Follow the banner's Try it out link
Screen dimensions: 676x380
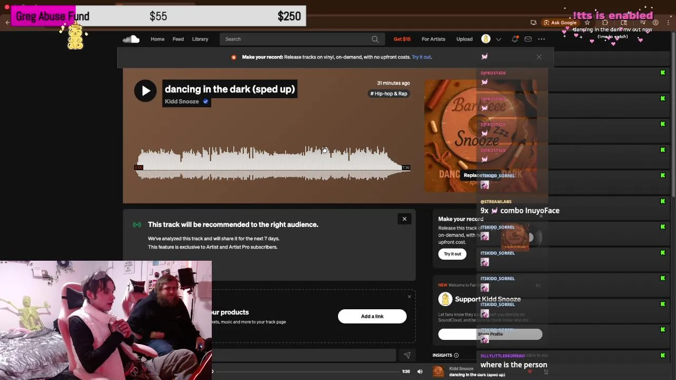421,57
